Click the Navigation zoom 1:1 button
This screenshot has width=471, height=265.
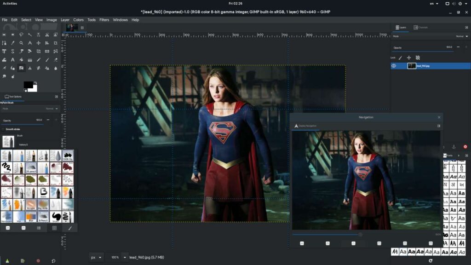(x=354, y=243)
